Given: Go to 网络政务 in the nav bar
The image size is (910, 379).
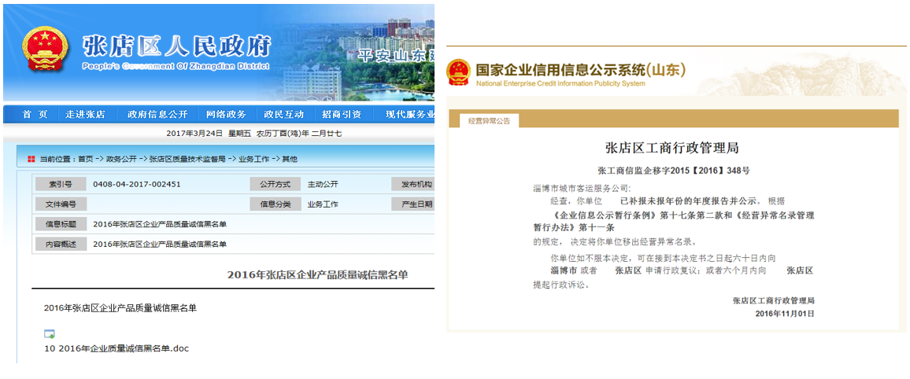Looking at the screenshot, I should [x=226, y=115].
